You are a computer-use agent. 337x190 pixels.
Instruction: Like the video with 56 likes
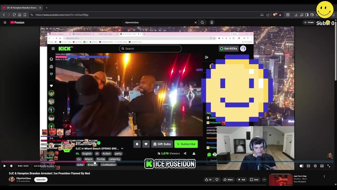coord(208,180)
